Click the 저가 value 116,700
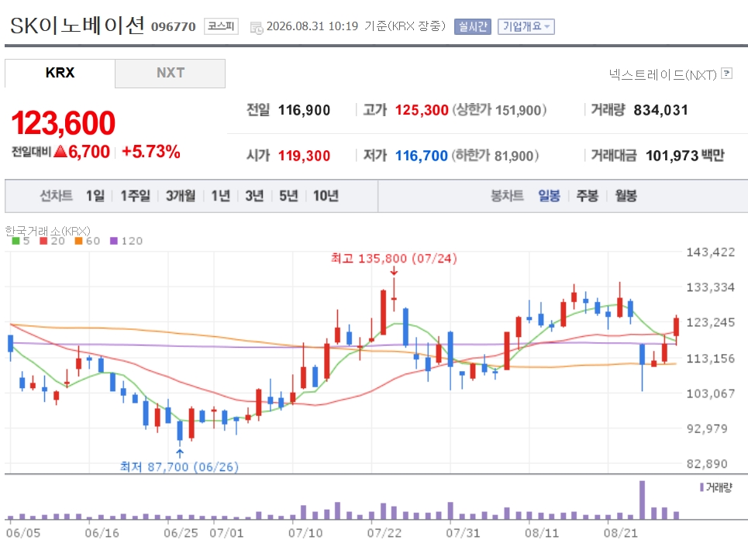Viewport: 748px width, 543px height. click(422, 156)
